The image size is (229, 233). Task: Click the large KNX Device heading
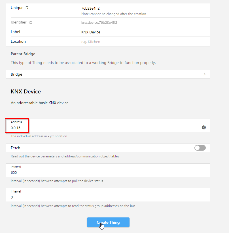(x=26, y=91)
